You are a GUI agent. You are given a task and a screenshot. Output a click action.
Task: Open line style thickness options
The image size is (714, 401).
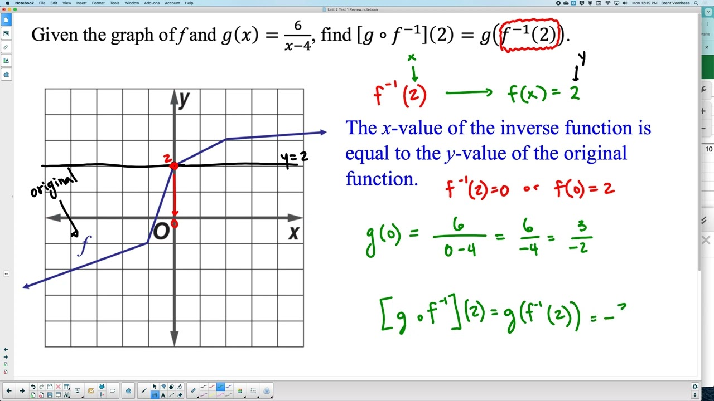coord(253,390)
